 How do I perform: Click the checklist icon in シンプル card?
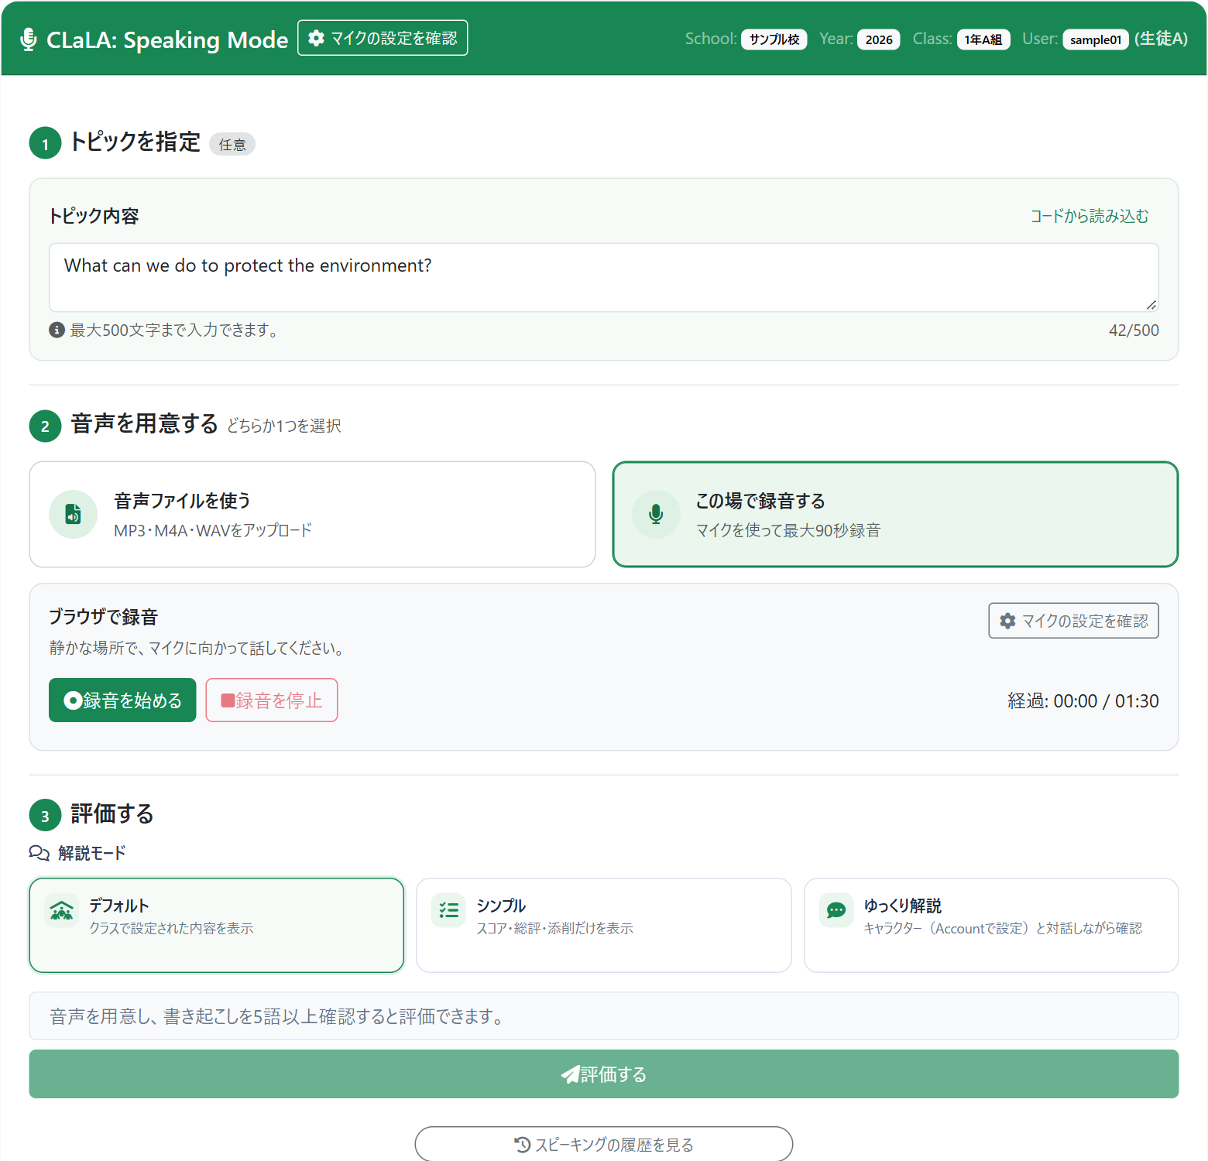pos(448,910)
